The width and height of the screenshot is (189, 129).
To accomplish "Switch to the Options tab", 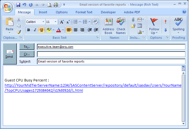I will pyautogui.click(x=62, y=12).
